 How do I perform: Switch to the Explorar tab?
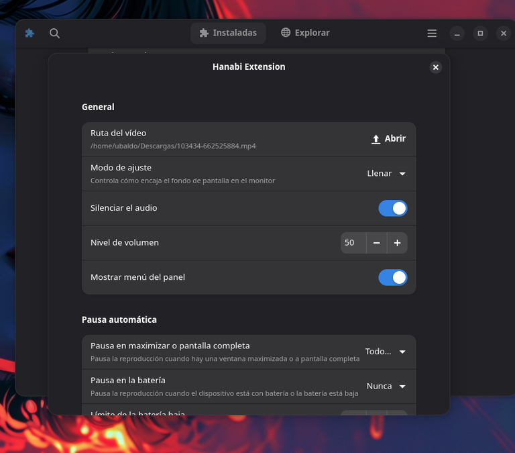click(x=305, y=33)
